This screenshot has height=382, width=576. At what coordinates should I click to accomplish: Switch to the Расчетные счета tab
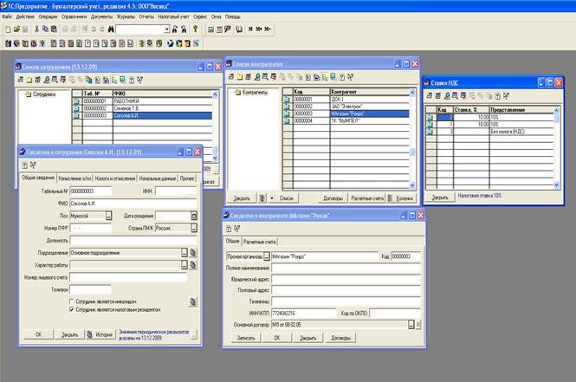tap(260, 241)
